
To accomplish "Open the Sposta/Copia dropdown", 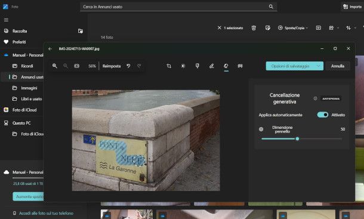I will click(293, 28).
